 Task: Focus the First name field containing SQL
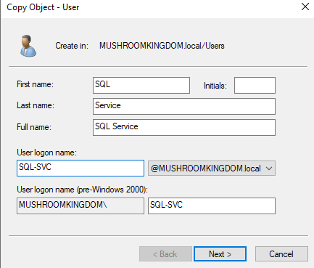pyautogui.click(x=141, y=85)
